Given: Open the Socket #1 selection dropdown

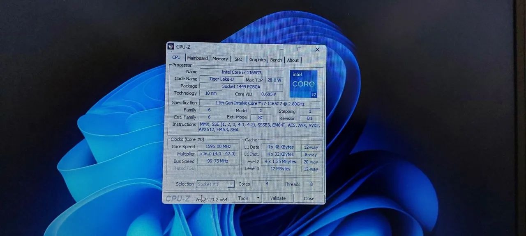Looking at the screenshot, I should tap(215, 184).
